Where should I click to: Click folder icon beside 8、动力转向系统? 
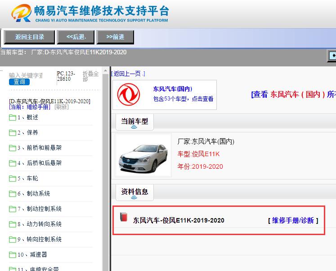pyautogui.click(x=13, y=224)
